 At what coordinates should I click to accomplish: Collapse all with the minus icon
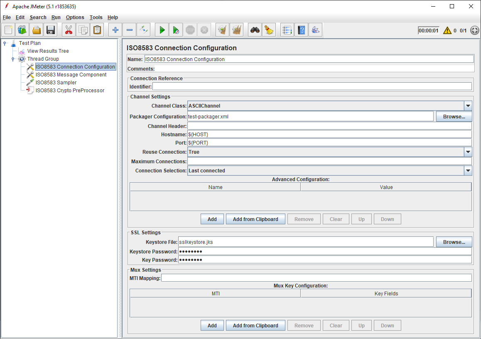(130, 30)
